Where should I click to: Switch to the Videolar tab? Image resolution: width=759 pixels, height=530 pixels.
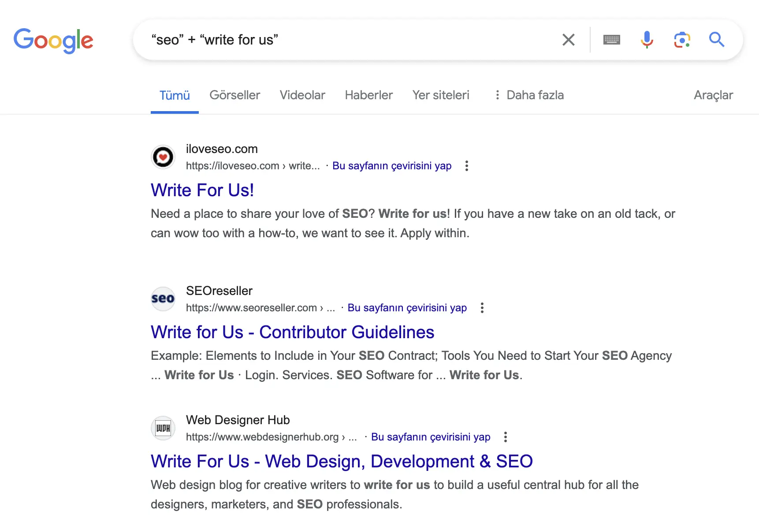[x=302, y=95]
